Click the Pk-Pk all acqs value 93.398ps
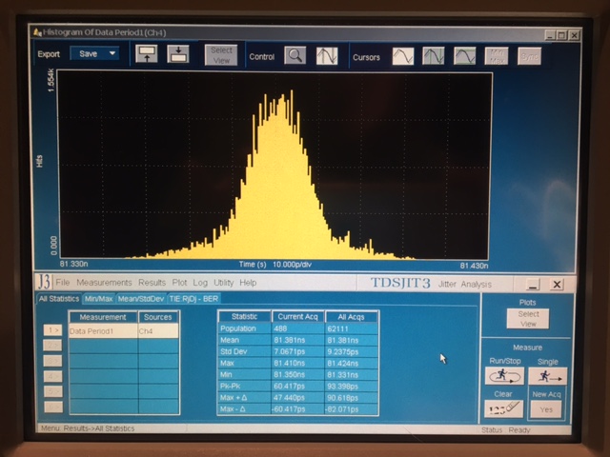Viewport: 610px width, 457px height. pos(351,387)
